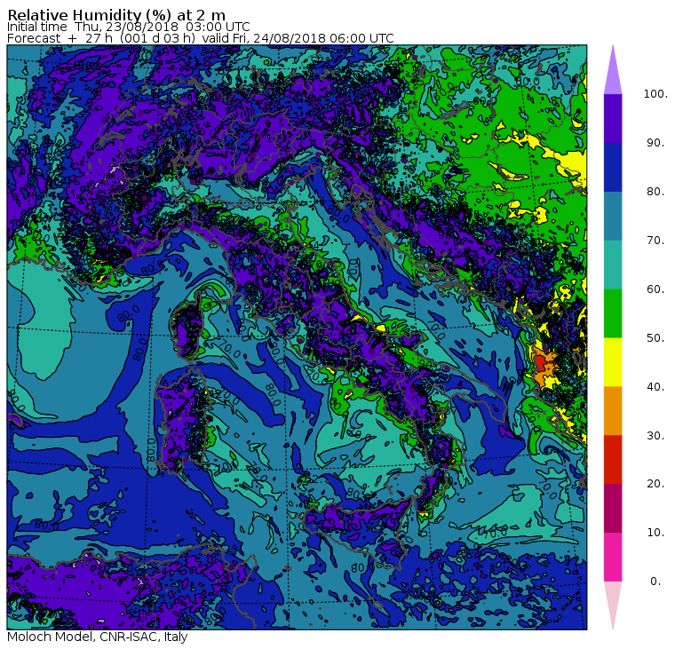675x649 pixels.
Task: Click the 'Moloch Model, CNR-ISAC, Italy' credit
Action: click(98, 637)
